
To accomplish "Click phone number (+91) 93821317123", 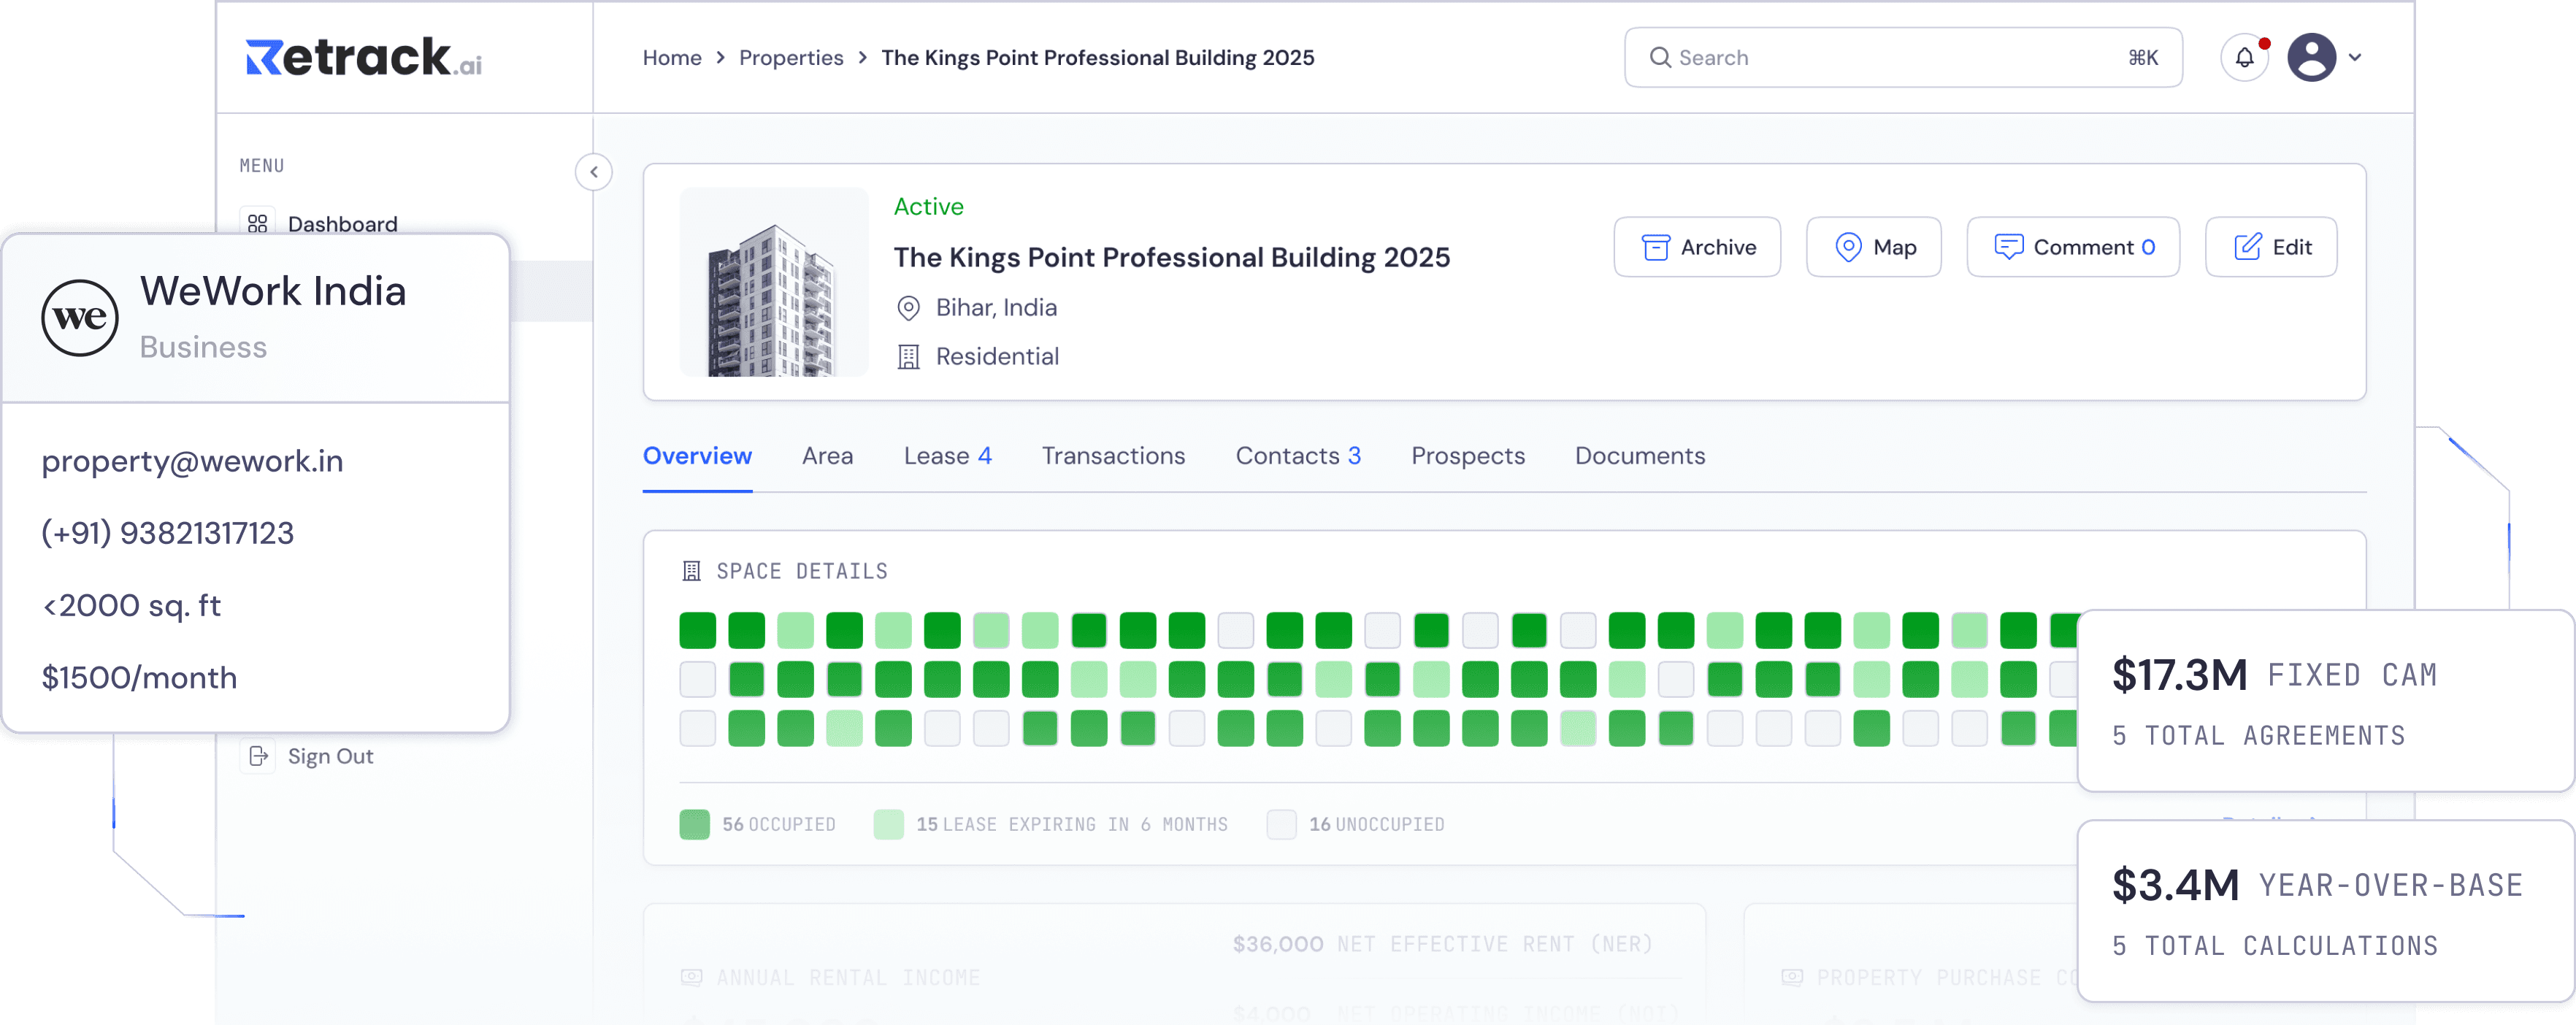I will 167,533.
